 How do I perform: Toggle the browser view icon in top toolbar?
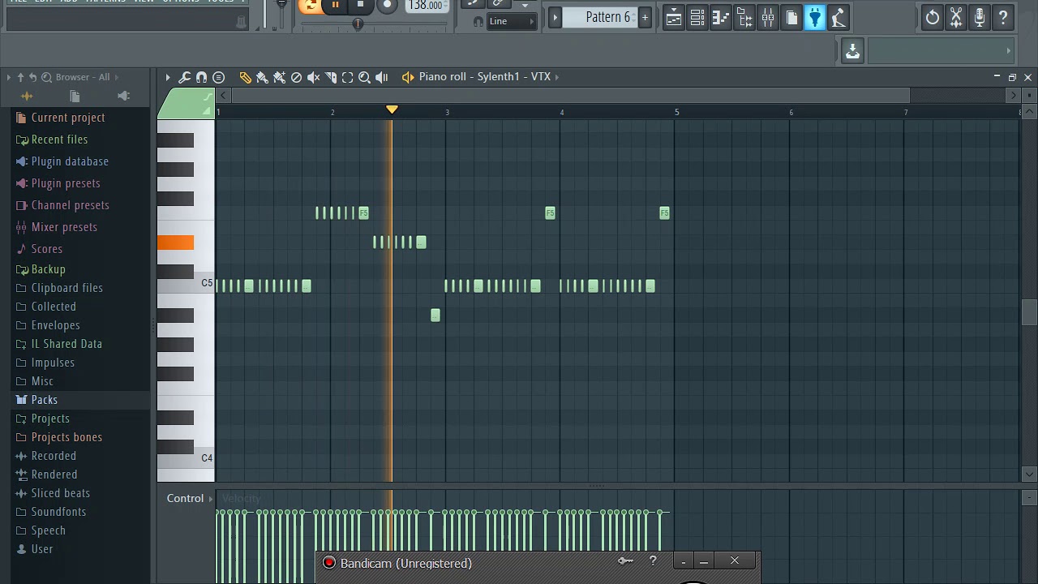click(x=744, y=17)
